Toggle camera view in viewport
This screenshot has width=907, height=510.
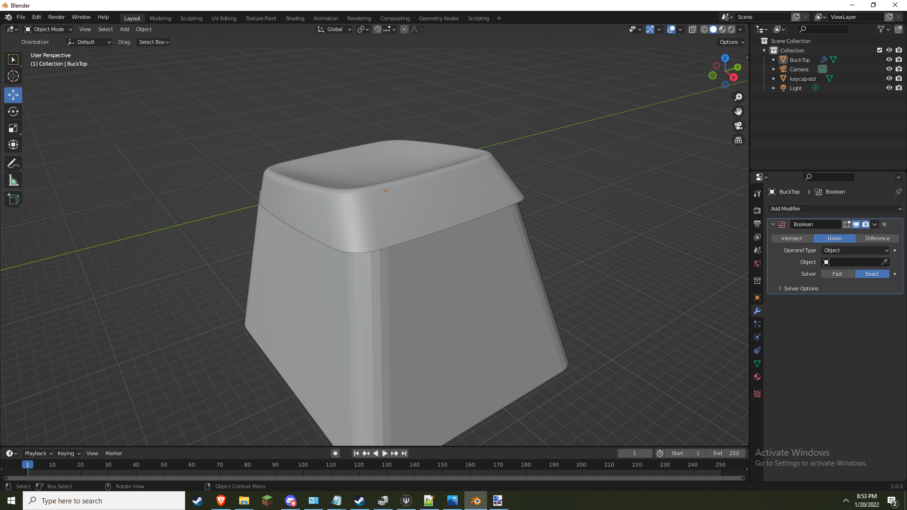point(738,126)
